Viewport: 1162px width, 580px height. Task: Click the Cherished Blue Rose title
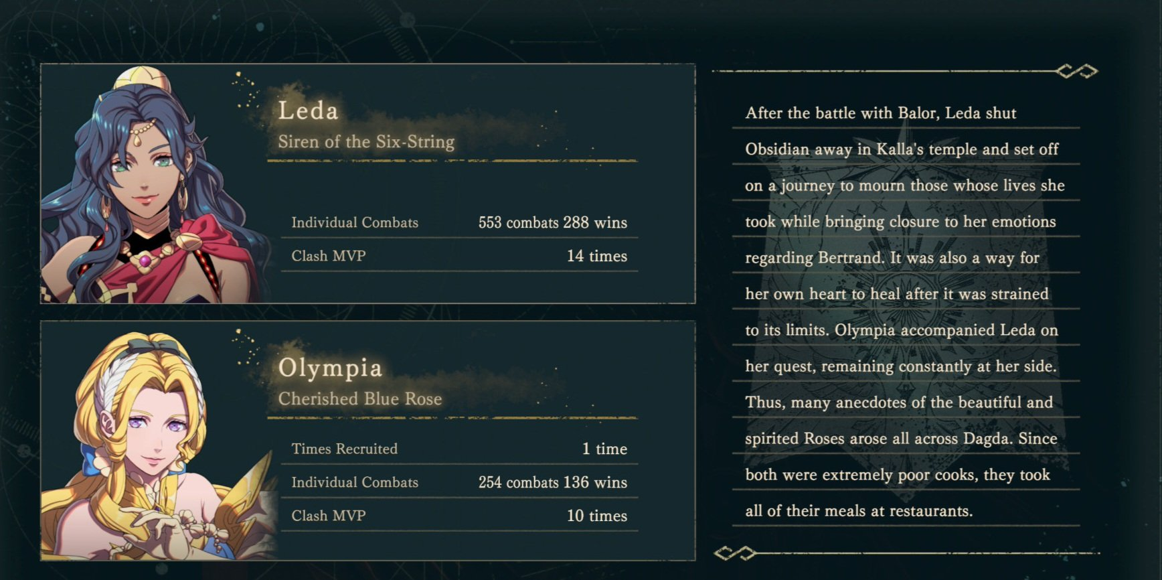coord(360,398)
